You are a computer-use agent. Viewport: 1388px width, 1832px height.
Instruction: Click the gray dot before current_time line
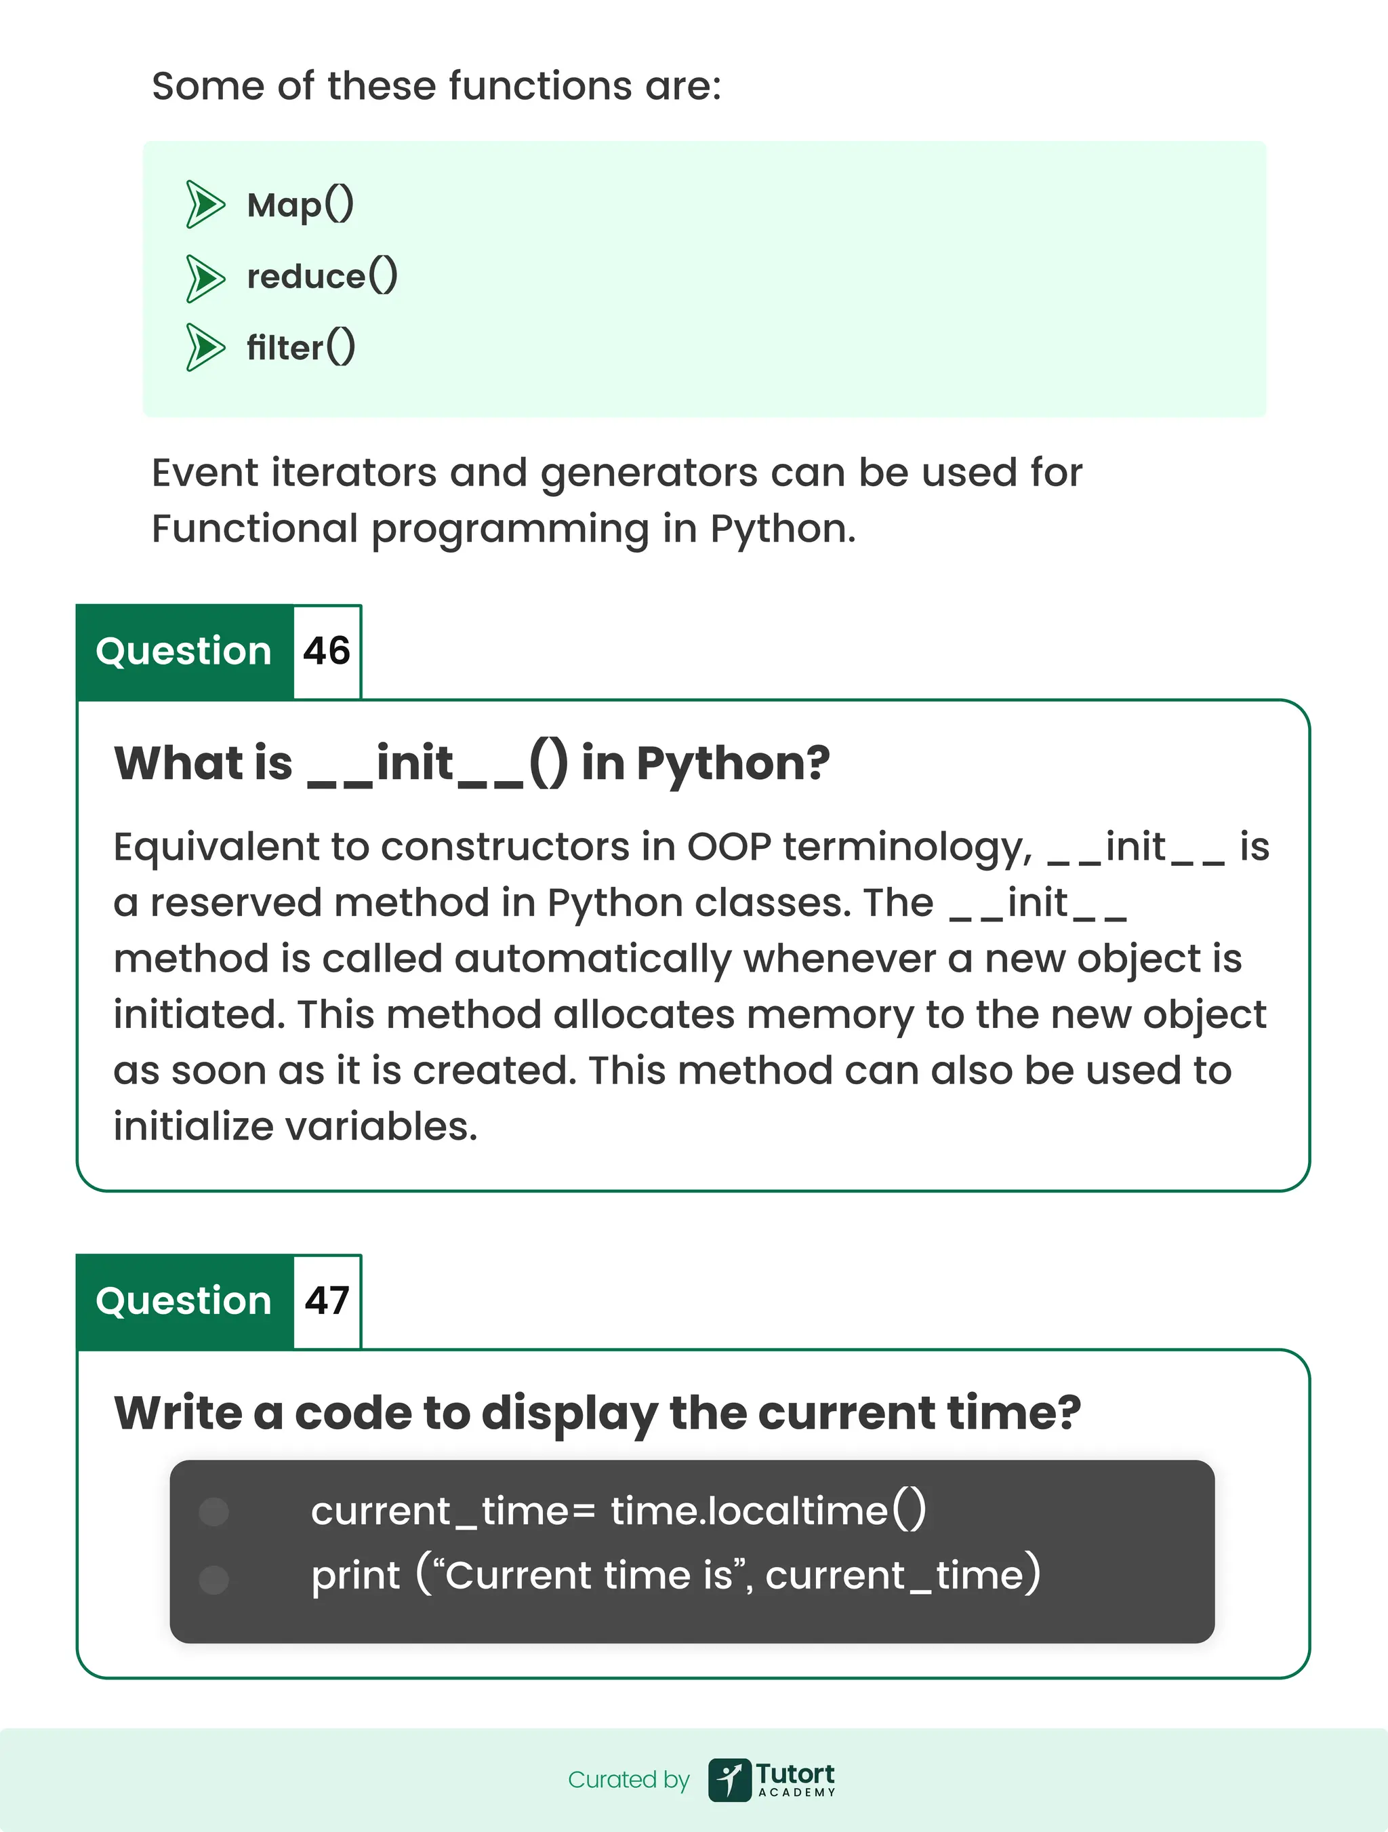click(214, 1511)
